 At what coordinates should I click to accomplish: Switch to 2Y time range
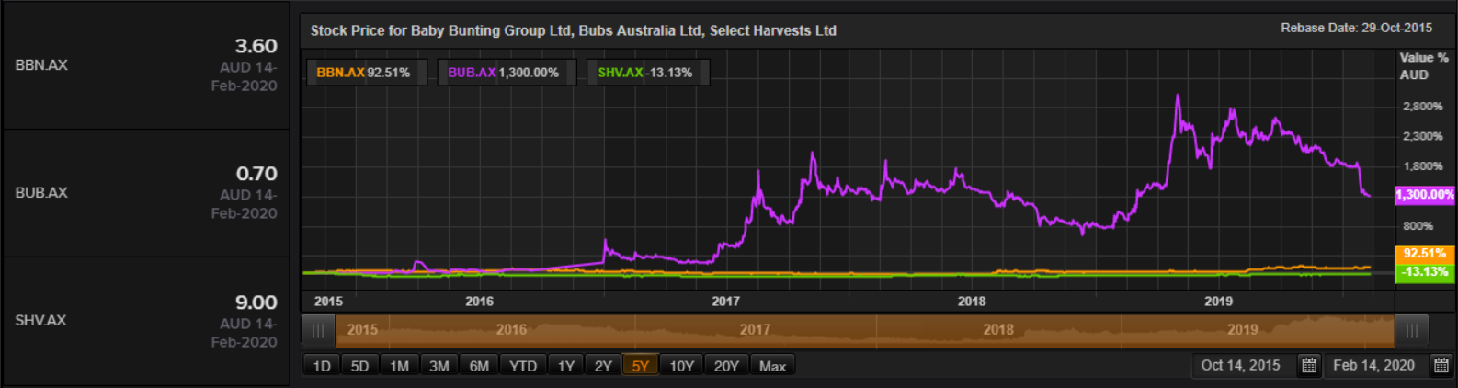(603, 366)
